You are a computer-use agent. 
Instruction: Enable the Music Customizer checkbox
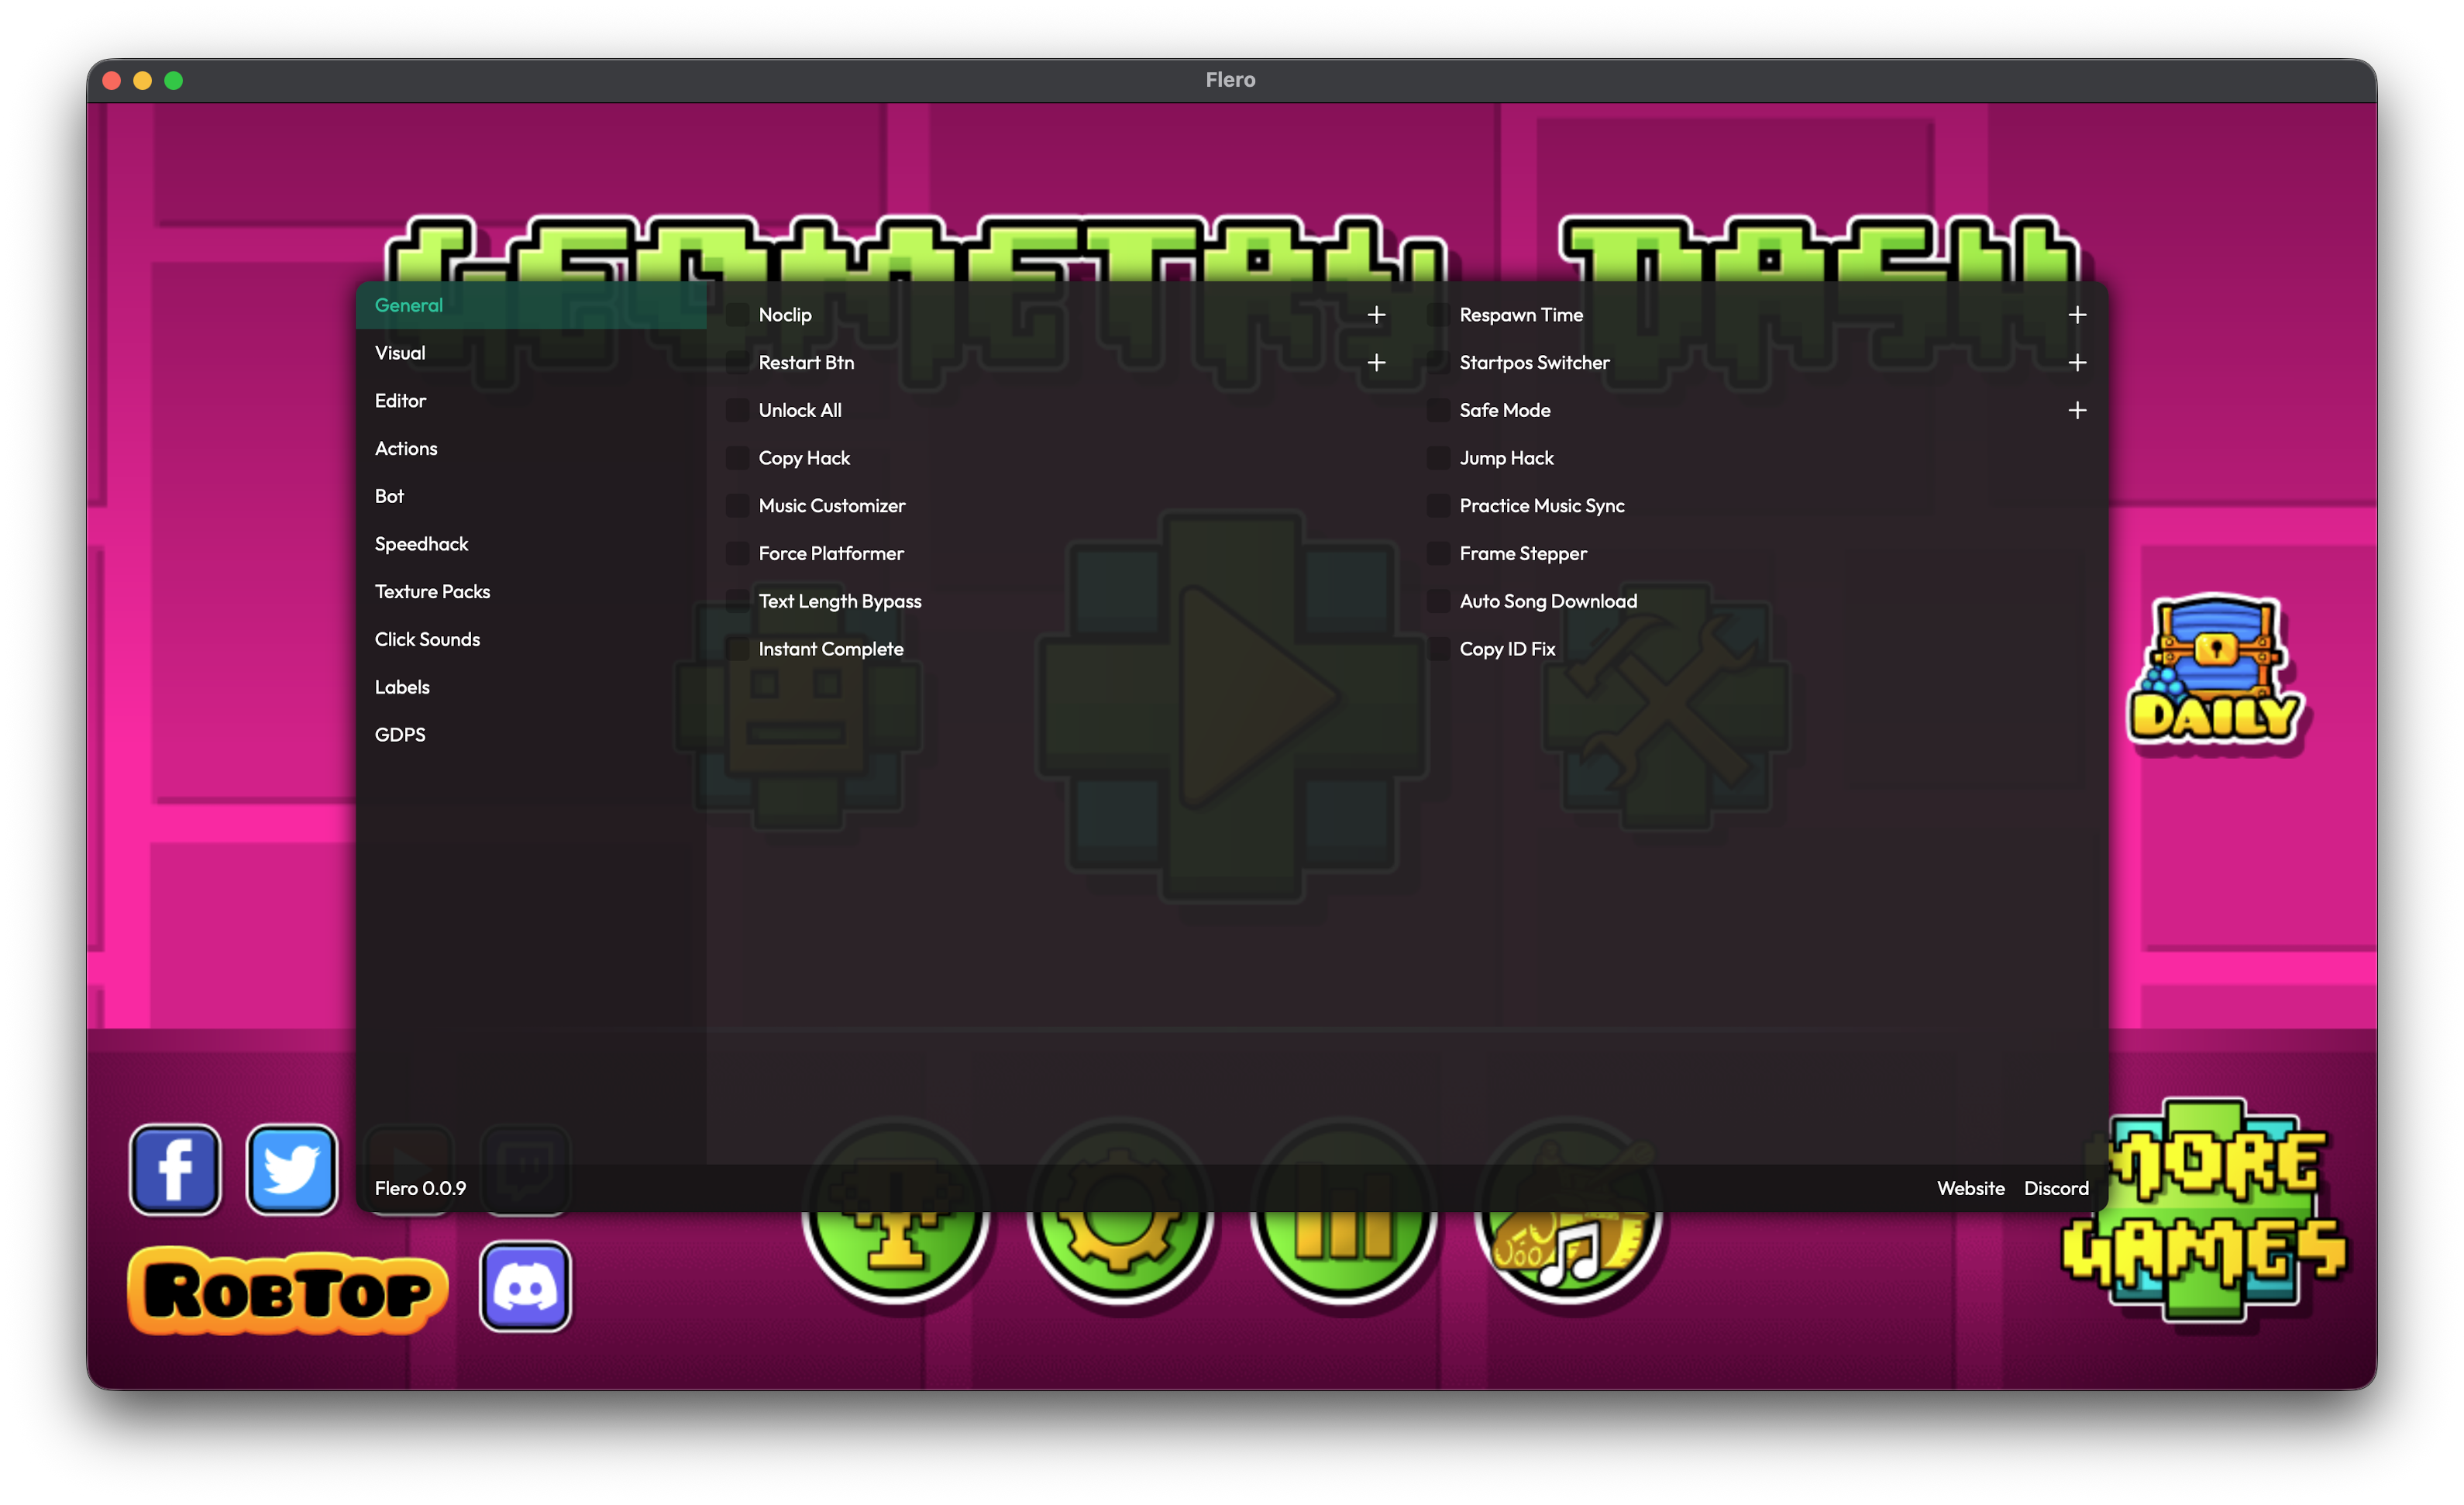click(738, 506)
